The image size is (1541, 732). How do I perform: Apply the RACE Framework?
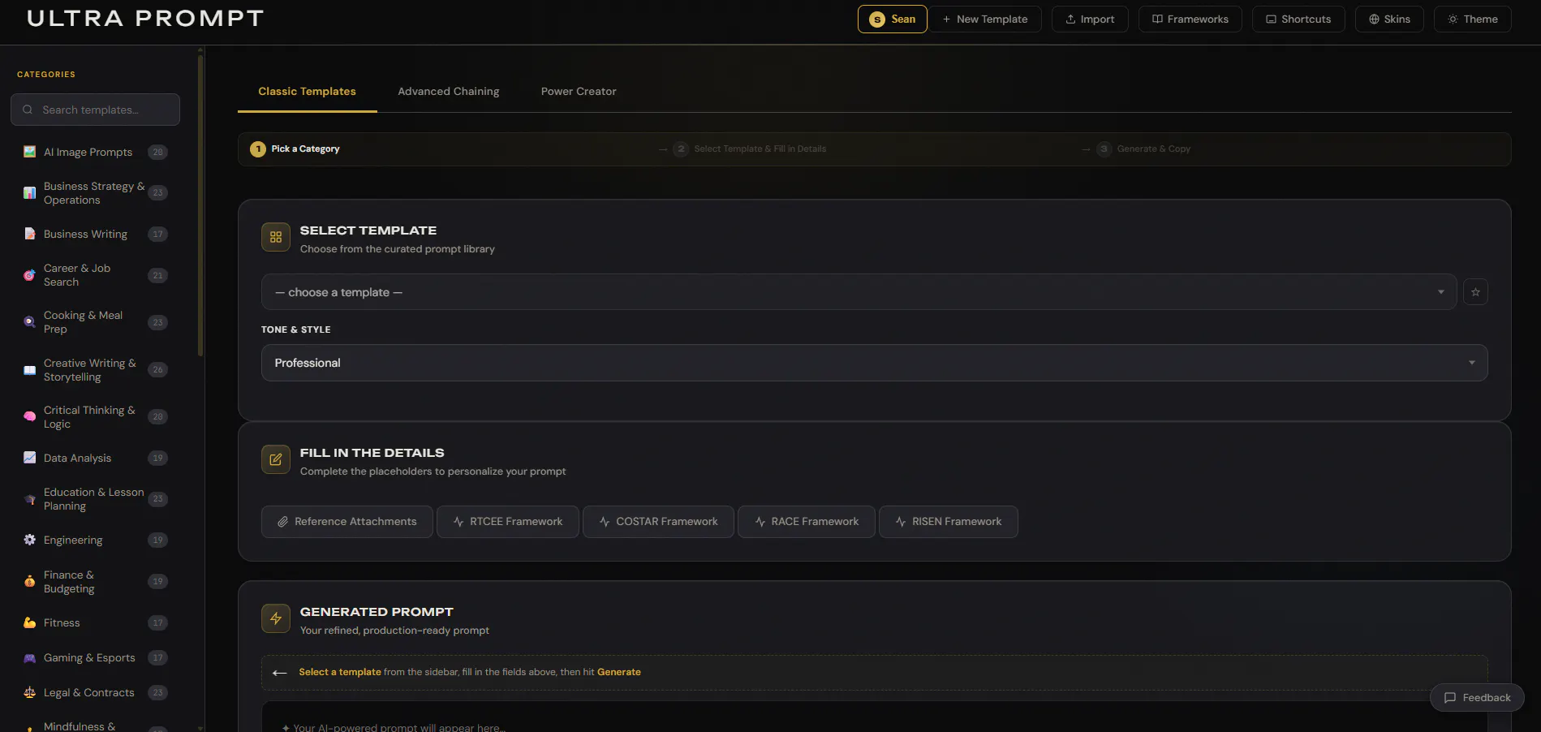point(807,522)
